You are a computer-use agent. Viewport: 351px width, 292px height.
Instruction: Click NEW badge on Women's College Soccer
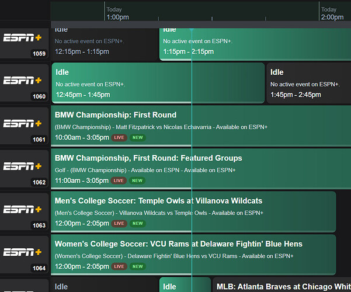point(137,266)
